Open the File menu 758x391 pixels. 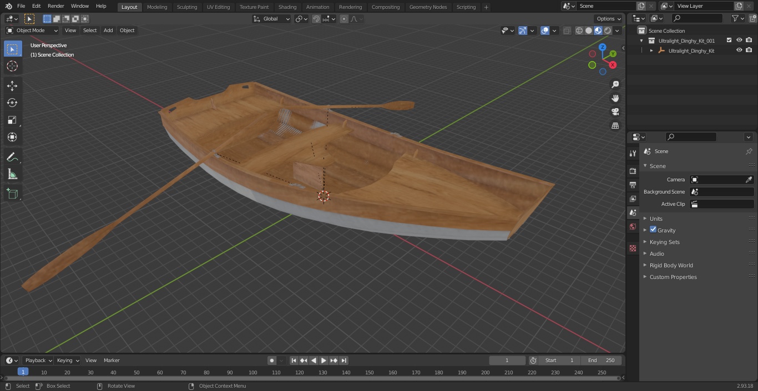21,6
